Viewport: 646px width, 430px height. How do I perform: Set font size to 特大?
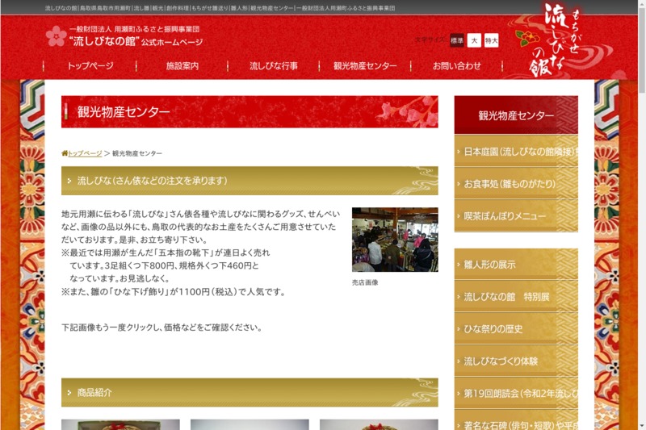point(492,40)
